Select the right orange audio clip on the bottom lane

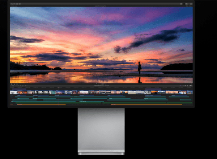(146, 105)
